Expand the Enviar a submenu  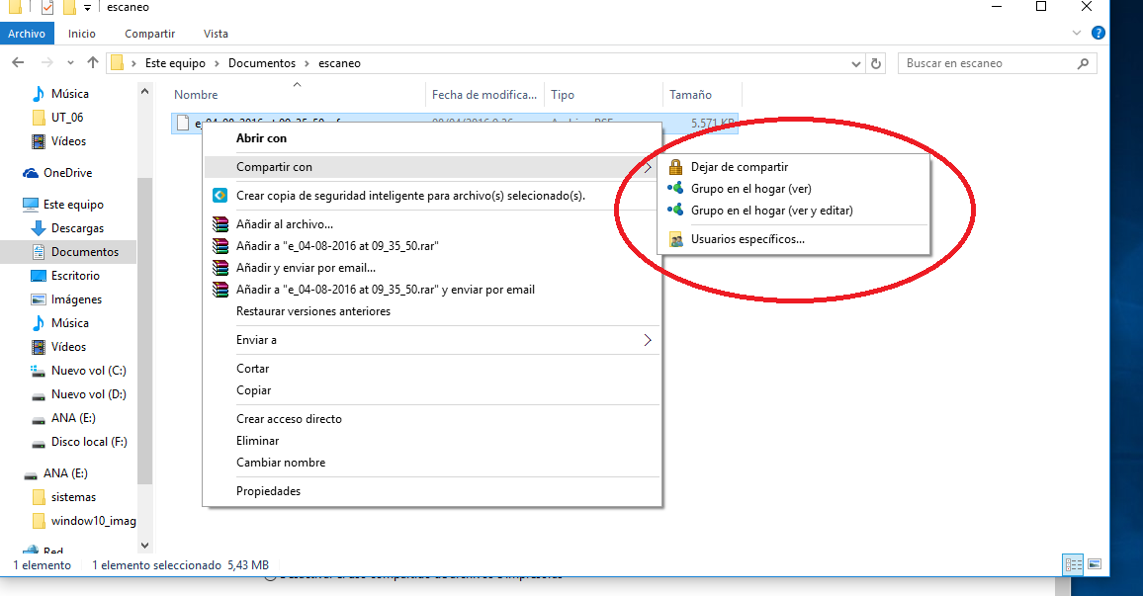pos(648,340)
